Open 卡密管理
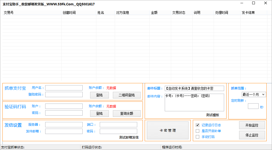The height and width of the screenshot is (150, 272). coord(168,130)
